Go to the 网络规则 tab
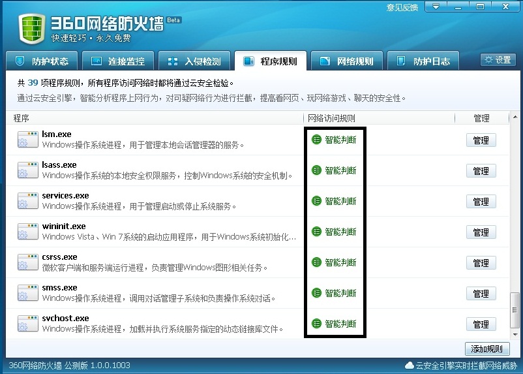 347,61
